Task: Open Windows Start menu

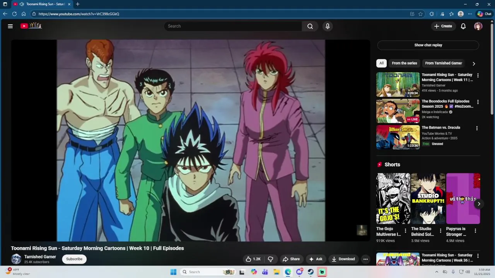Action: [174, 272]
